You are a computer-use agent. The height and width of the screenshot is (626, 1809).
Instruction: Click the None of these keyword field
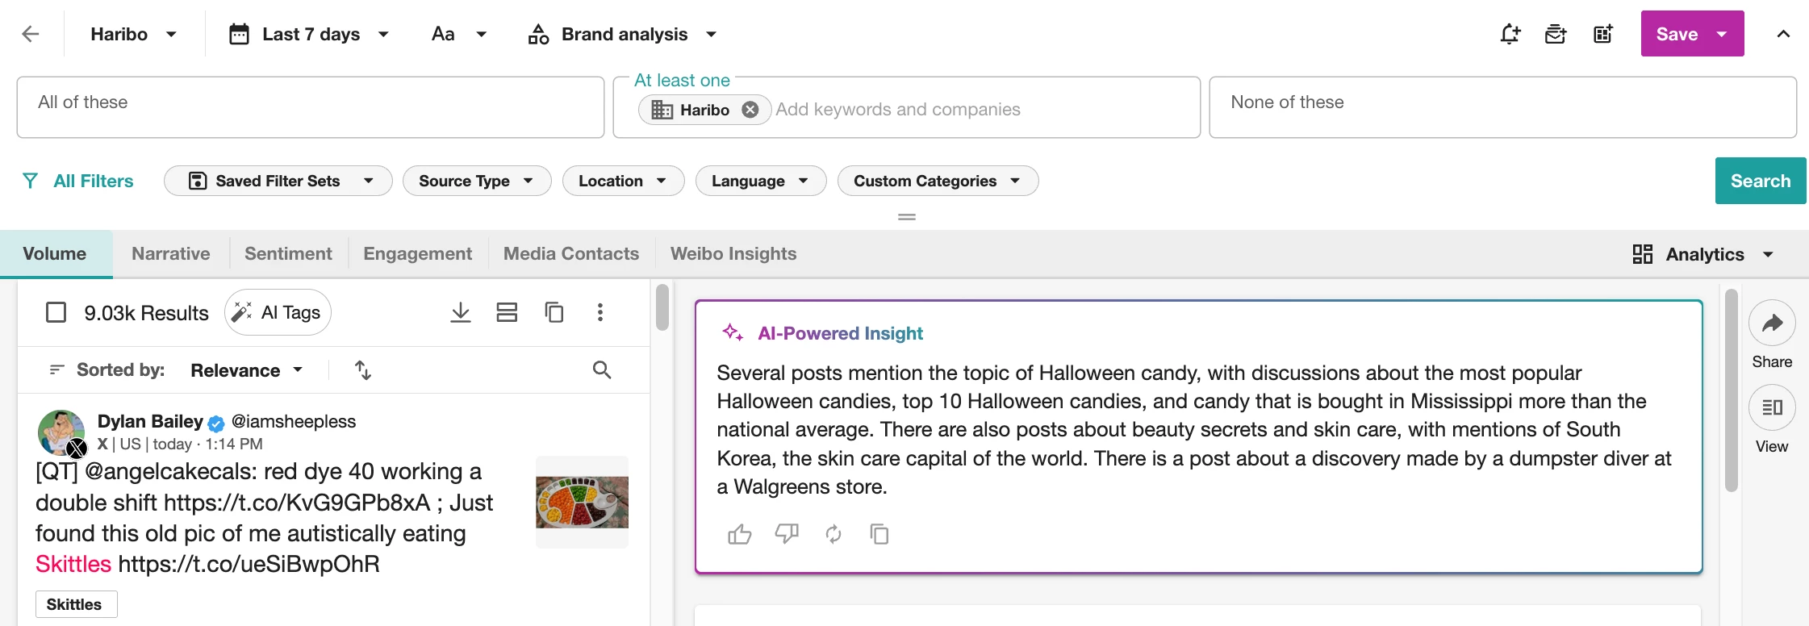point(1502,107)
